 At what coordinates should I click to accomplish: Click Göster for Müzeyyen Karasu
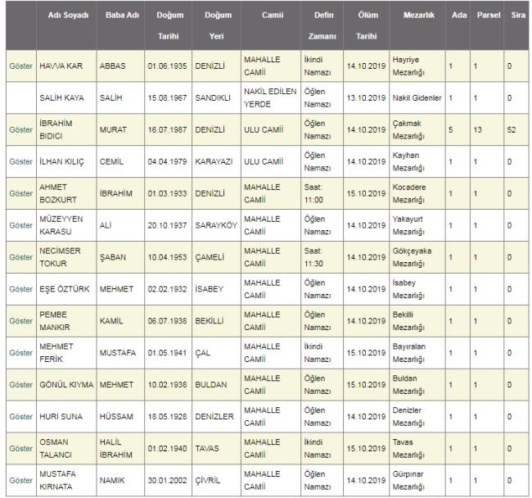(20, 225)
